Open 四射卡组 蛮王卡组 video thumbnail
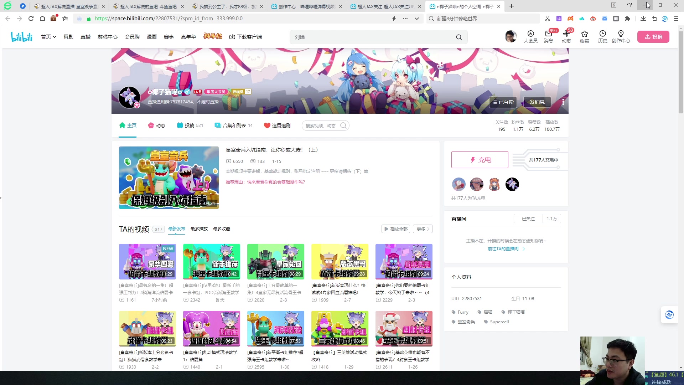 click(x=404, y=328)
